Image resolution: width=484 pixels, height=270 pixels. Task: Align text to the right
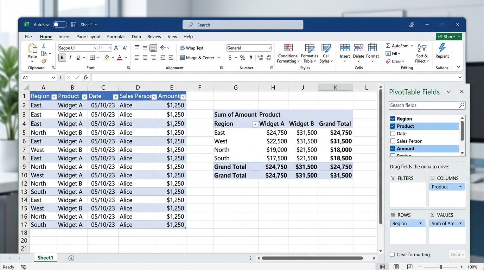(x=153, y=58)
